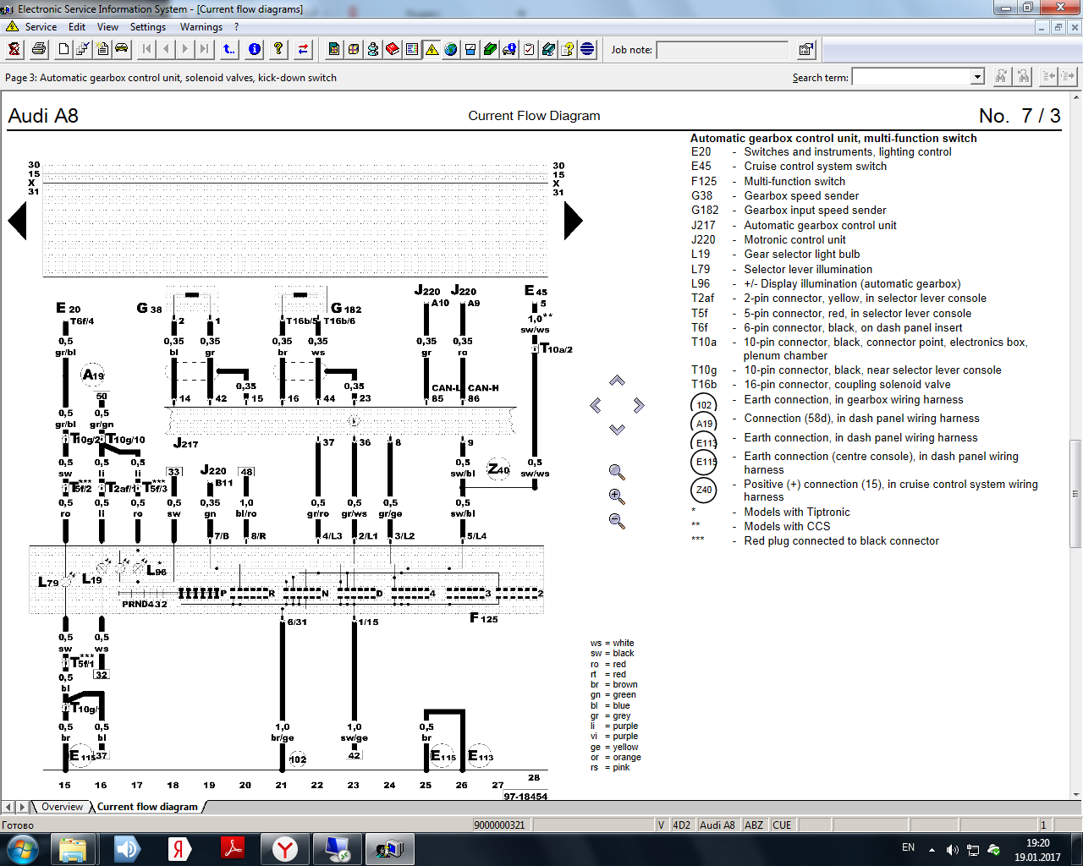Click the globe icon in toolbar

pyautogui.click(x=451, y=49)
